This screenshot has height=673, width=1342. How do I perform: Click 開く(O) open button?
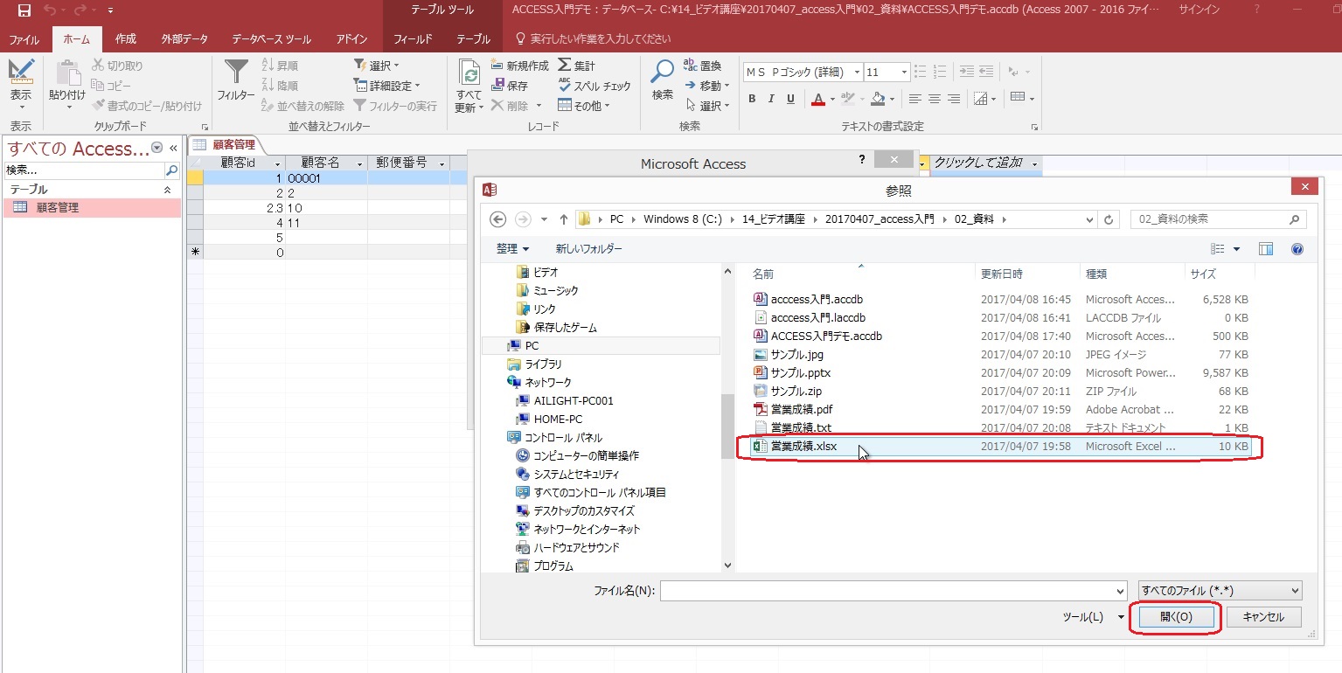click(x=1176, y=617)
